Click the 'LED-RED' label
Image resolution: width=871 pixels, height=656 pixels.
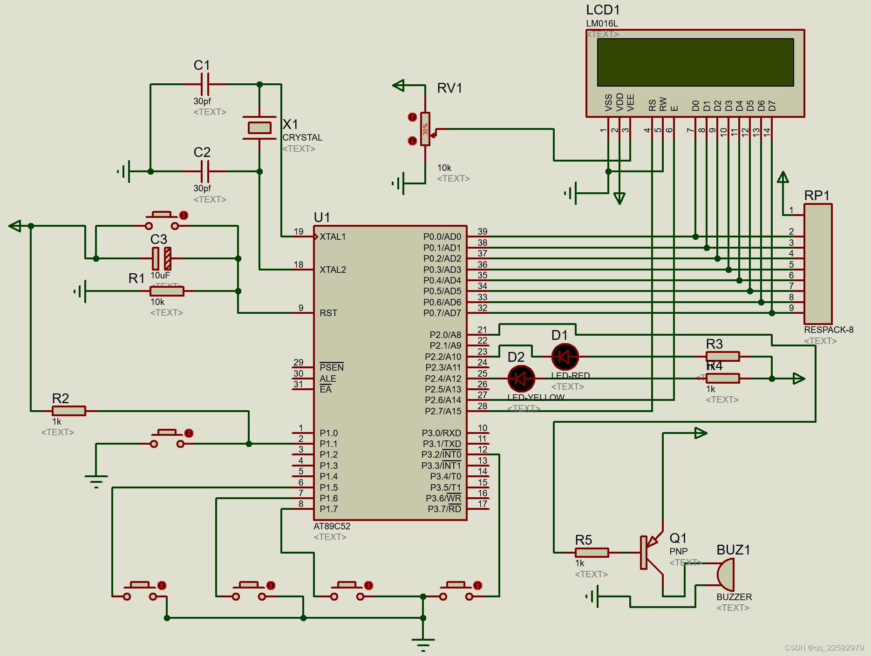tap(571, 376)
